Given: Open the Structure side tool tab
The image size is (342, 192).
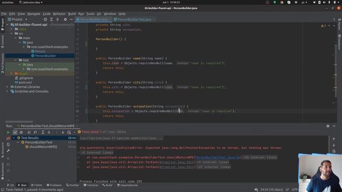Looking at the screenshot, I should [x=2, y=150].
